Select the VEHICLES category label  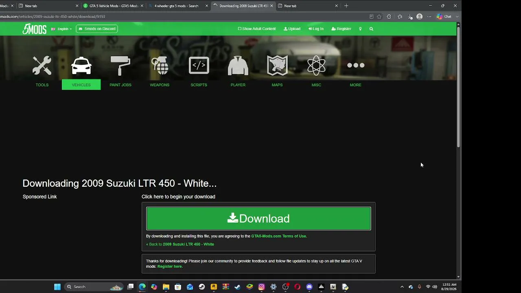tap(81, 85)
